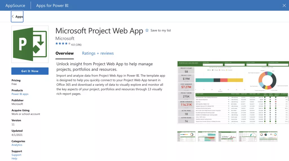The height and width of the screenshot is (161, 289).
Task: Go back to Apps list
Action: pyautogui.click(x=17, y=16)
